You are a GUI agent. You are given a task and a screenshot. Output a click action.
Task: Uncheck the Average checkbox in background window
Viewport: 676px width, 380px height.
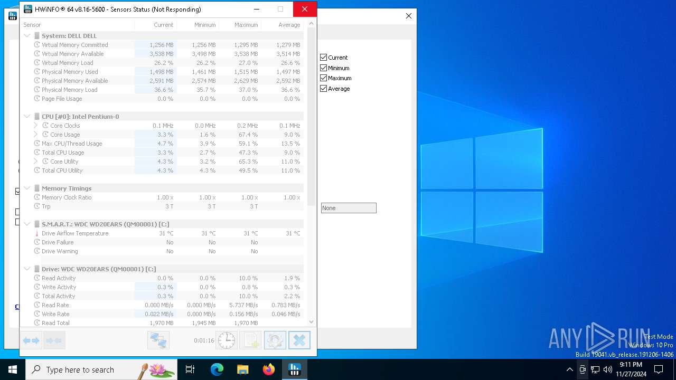(x=324, y=89)
